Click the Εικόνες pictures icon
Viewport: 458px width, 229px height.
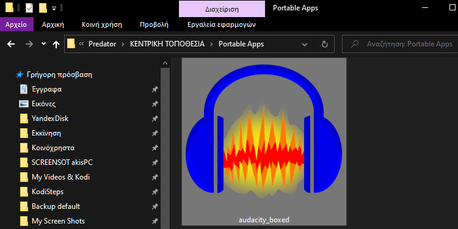(24, 104)
